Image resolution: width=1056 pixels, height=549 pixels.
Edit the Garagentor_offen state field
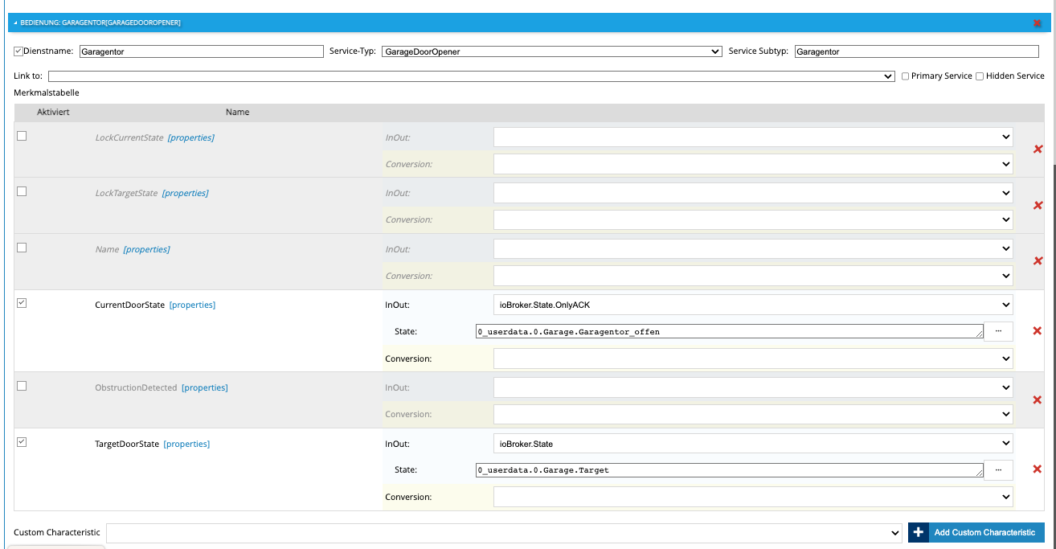click(x=730, y=331)
